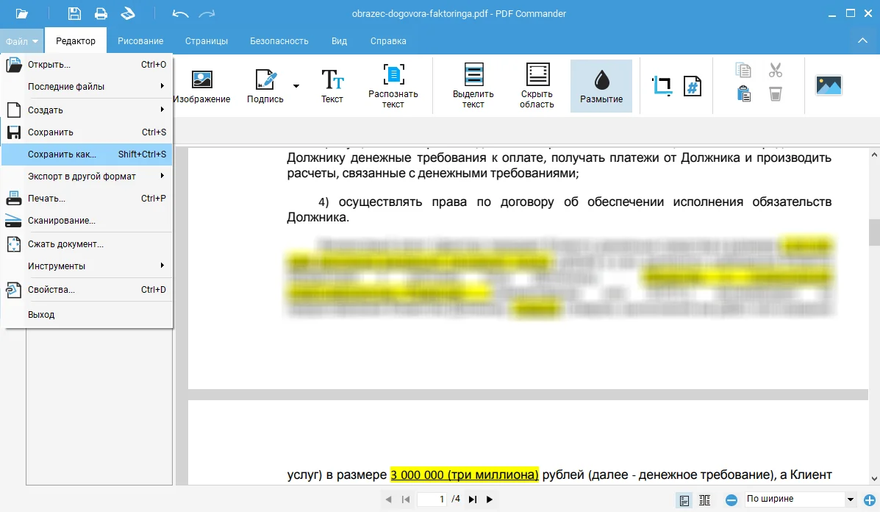Click the Скрыть область redaction tool
Image resolution: width=880 pixels, height=512 pixels.
coord(537,86)
